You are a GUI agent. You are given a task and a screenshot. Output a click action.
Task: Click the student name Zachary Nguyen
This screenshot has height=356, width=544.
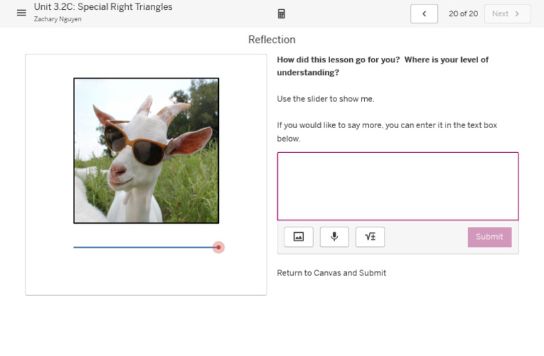[x=57, y=19]
